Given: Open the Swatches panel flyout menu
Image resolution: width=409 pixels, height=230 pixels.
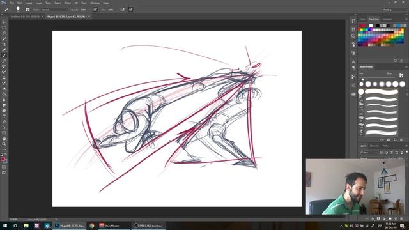Looking at the screenshot, I should [406, 19].
